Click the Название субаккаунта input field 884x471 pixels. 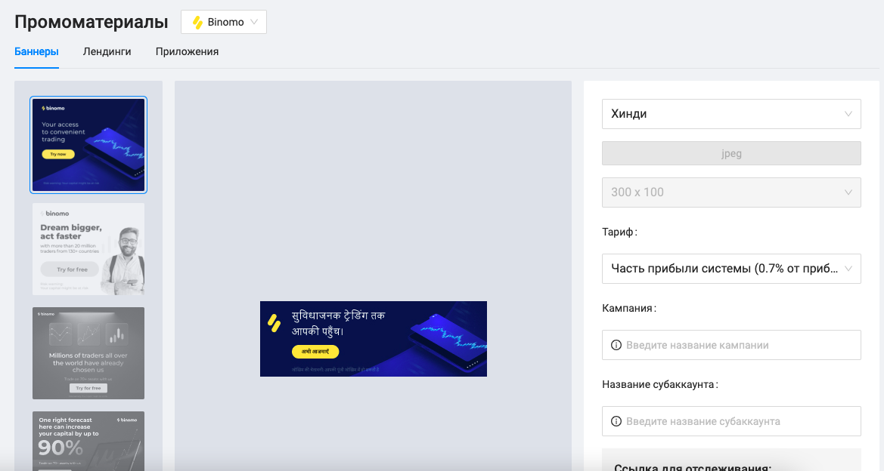pyautogui.click(x=731, y=421)
